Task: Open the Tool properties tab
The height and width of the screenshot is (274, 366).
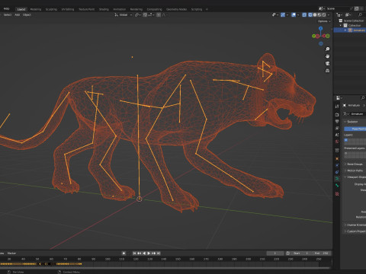Action: click(337, 106)
